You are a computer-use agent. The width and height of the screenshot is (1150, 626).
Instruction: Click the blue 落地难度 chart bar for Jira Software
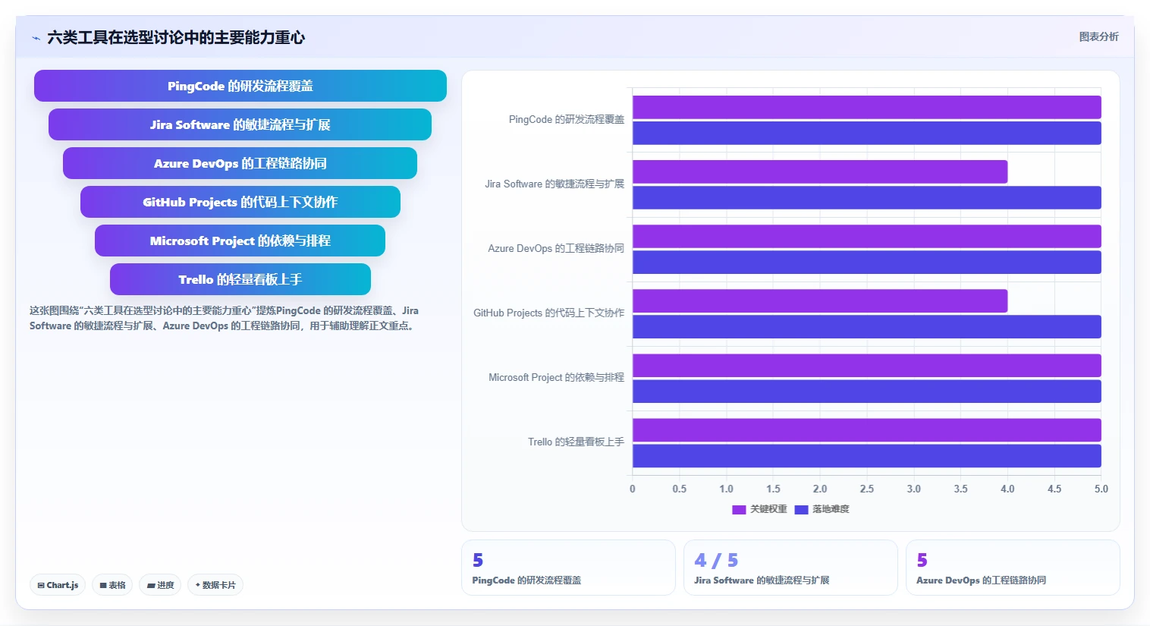867,197
